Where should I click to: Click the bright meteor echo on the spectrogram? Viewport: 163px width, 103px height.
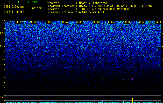132,79
